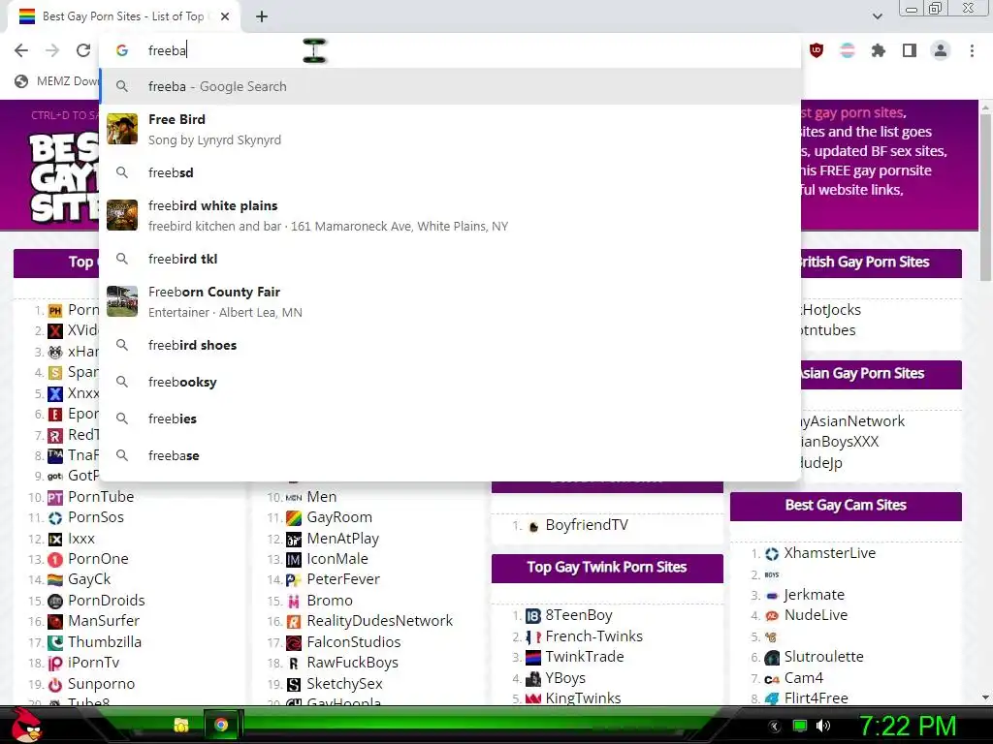Click the Top Gay Twink Porn Sites header

click(607, 568)
